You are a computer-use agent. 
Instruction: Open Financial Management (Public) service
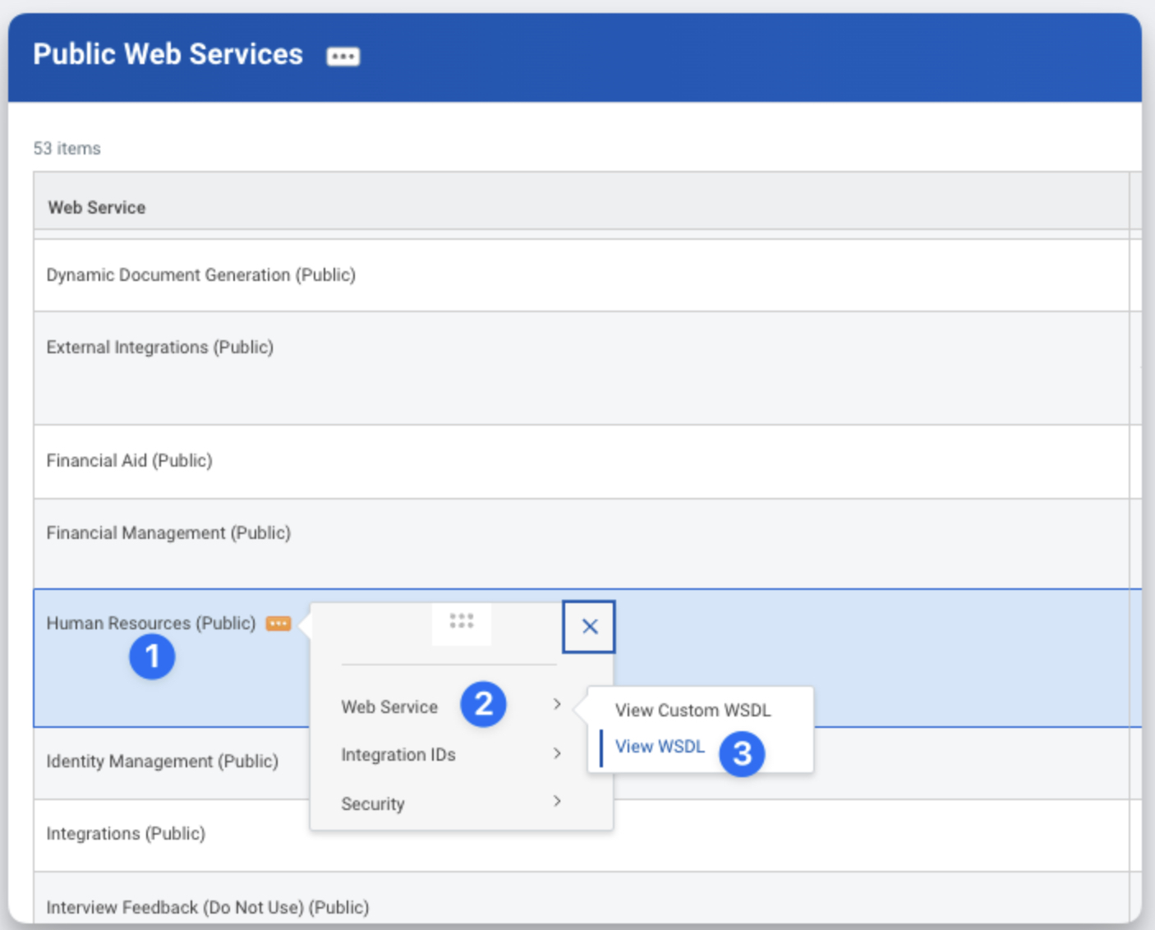click(x=168, y=533)
